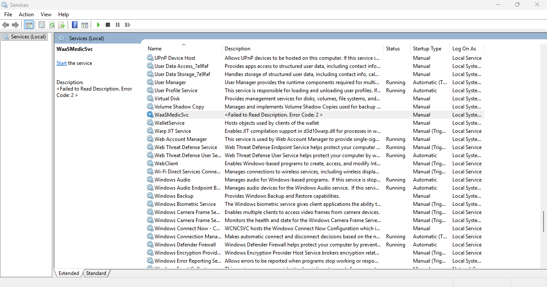The width and height of the screenshot is (547, 287).
Task: Open the Help menu
Action: click(x=63, y=15)
